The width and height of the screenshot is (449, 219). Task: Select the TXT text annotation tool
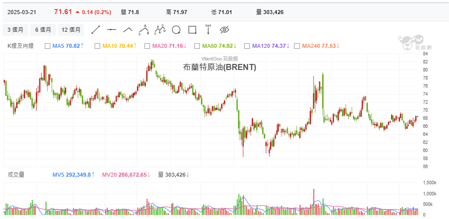[x=208, y=29]
